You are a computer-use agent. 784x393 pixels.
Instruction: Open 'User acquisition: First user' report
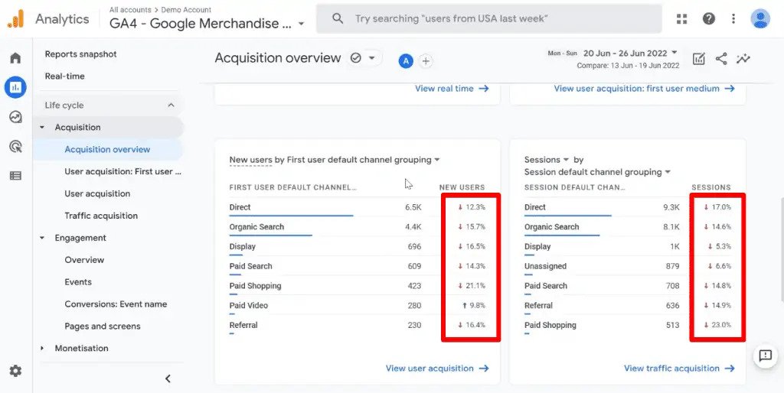click(122, 171)
